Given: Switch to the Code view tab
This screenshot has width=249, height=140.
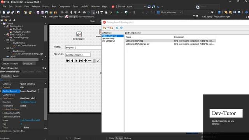Looking at the screenshot, I should [112, 138].
